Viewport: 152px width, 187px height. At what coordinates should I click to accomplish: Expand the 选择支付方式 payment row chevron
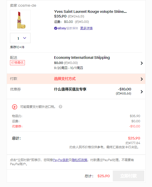click(142, 79)
